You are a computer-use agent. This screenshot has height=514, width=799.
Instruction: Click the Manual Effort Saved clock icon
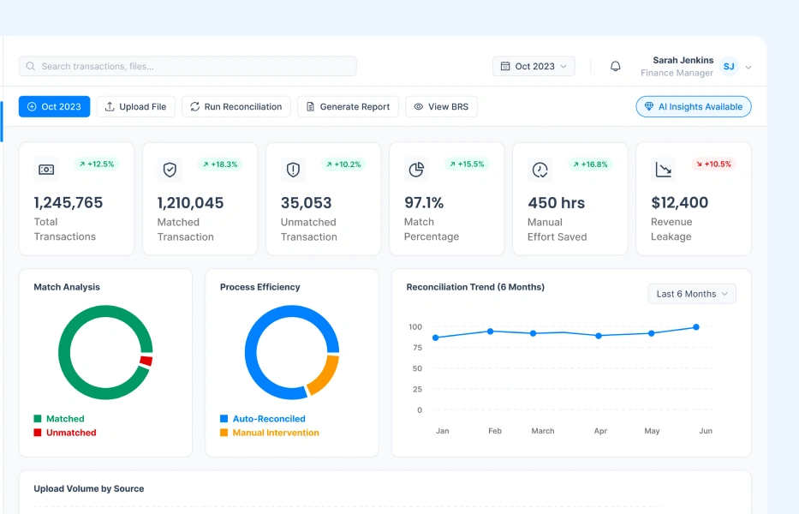[x=540, y=170]
